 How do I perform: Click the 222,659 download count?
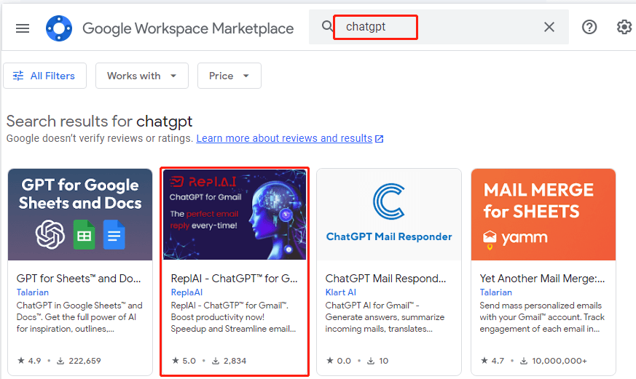click(x=79, y=361)
